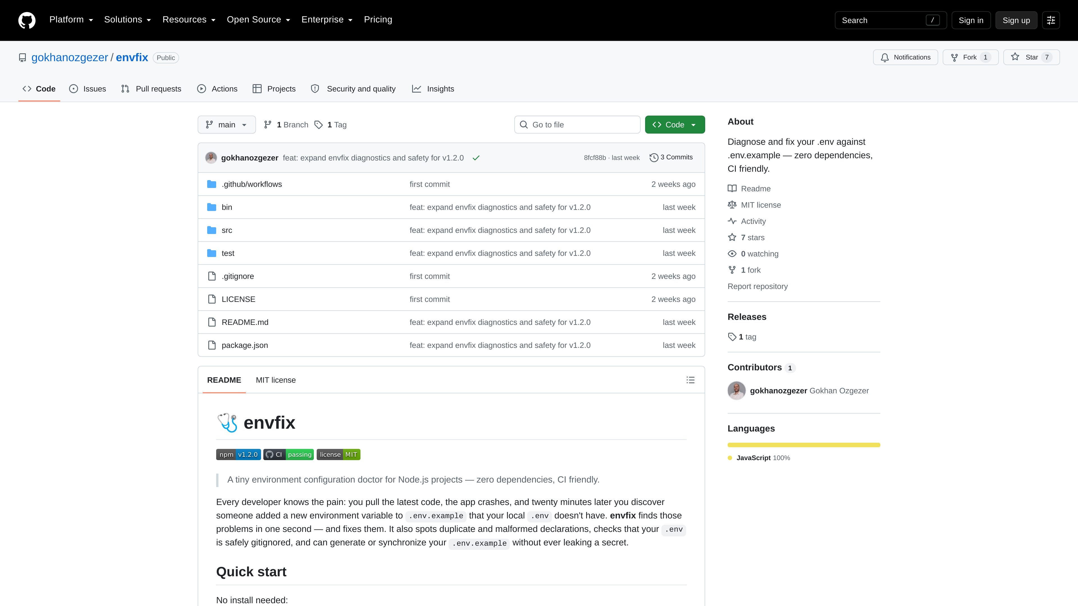Open the Releases heading link
Image resolution: width=1078 pixels, height=606 pixels.
(x=747, y=316)
